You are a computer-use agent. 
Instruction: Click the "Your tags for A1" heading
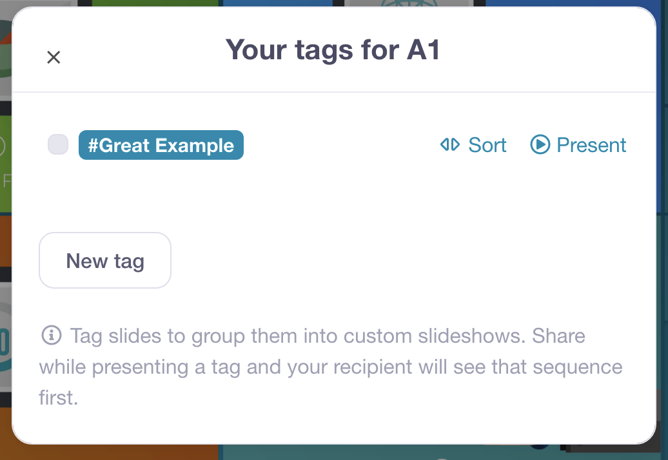tap(333, 50)
